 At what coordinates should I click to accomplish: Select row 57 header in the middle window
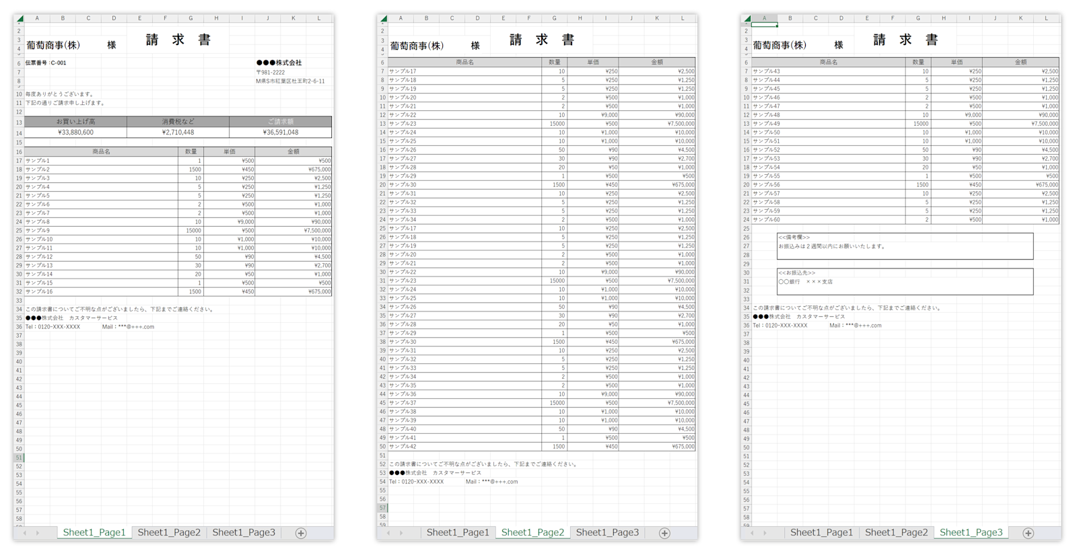pyautogui.click(x=382, y=508)
